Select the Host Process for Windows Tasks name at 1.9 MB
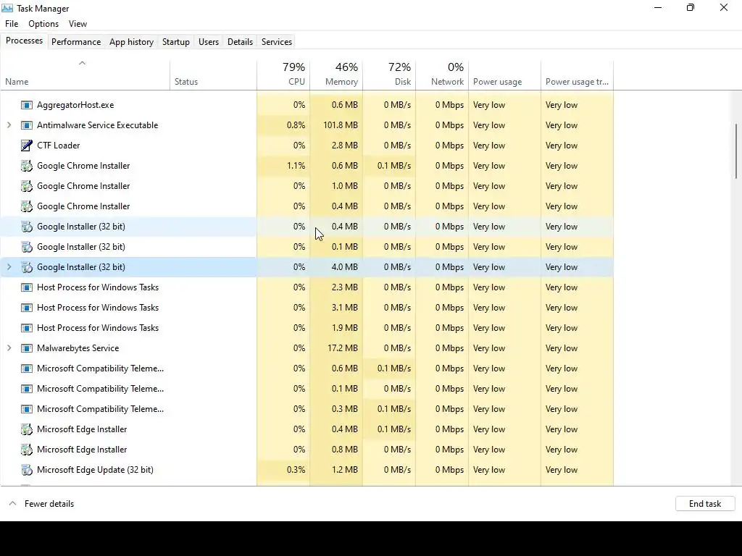The image size is (742, 556). [98, 328]
